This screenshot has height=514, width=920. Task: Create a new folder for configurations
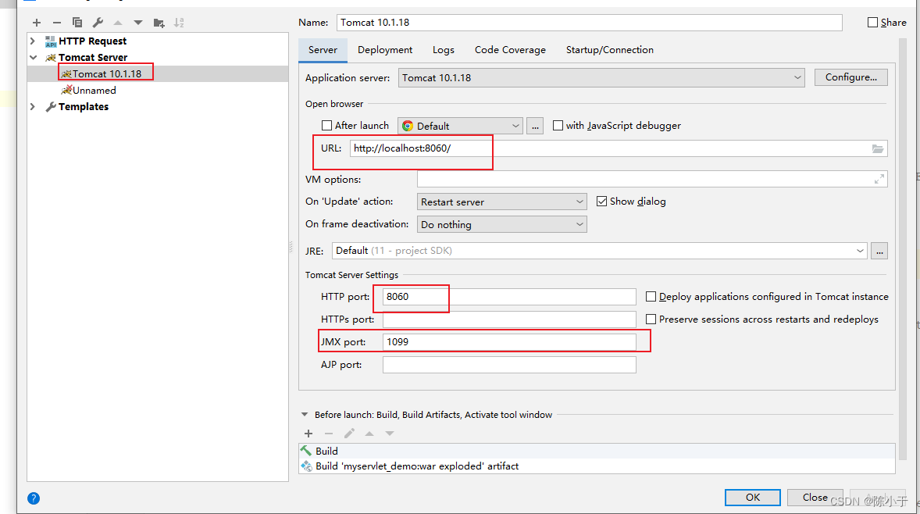coord(159,23)
